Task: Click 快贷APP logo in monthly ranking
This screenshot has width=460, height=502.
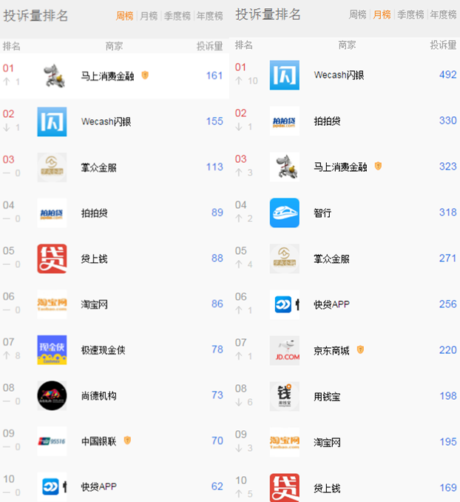Action: (285, 304)
